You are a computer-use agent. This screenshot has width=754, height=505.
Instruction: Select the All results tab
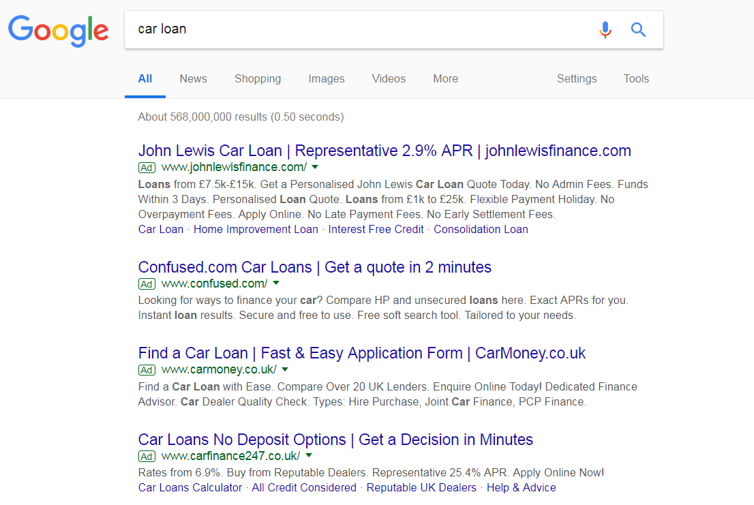click(x=145, y=79)
